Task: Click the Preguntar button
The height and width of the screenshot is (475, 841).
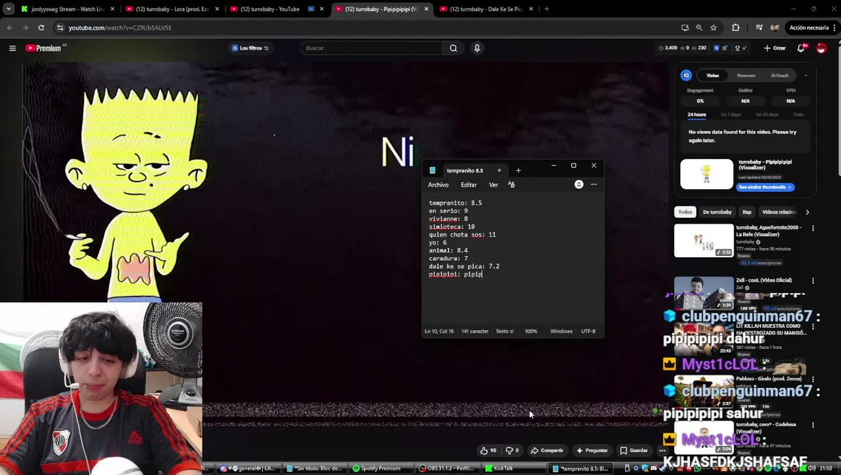Action: [x=592, y=451]
